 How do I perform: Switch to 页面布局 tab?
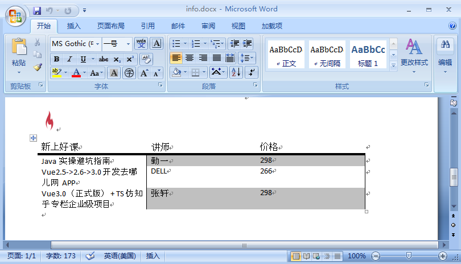point(110,26)
